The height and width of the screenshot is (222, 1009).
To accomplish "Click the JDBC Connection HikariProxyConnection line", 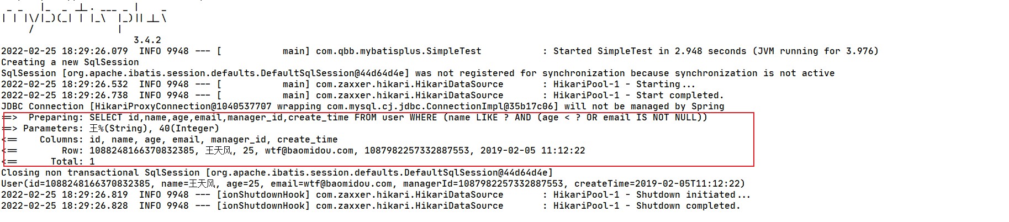I will pyautogui.click(x=362, y=107).
